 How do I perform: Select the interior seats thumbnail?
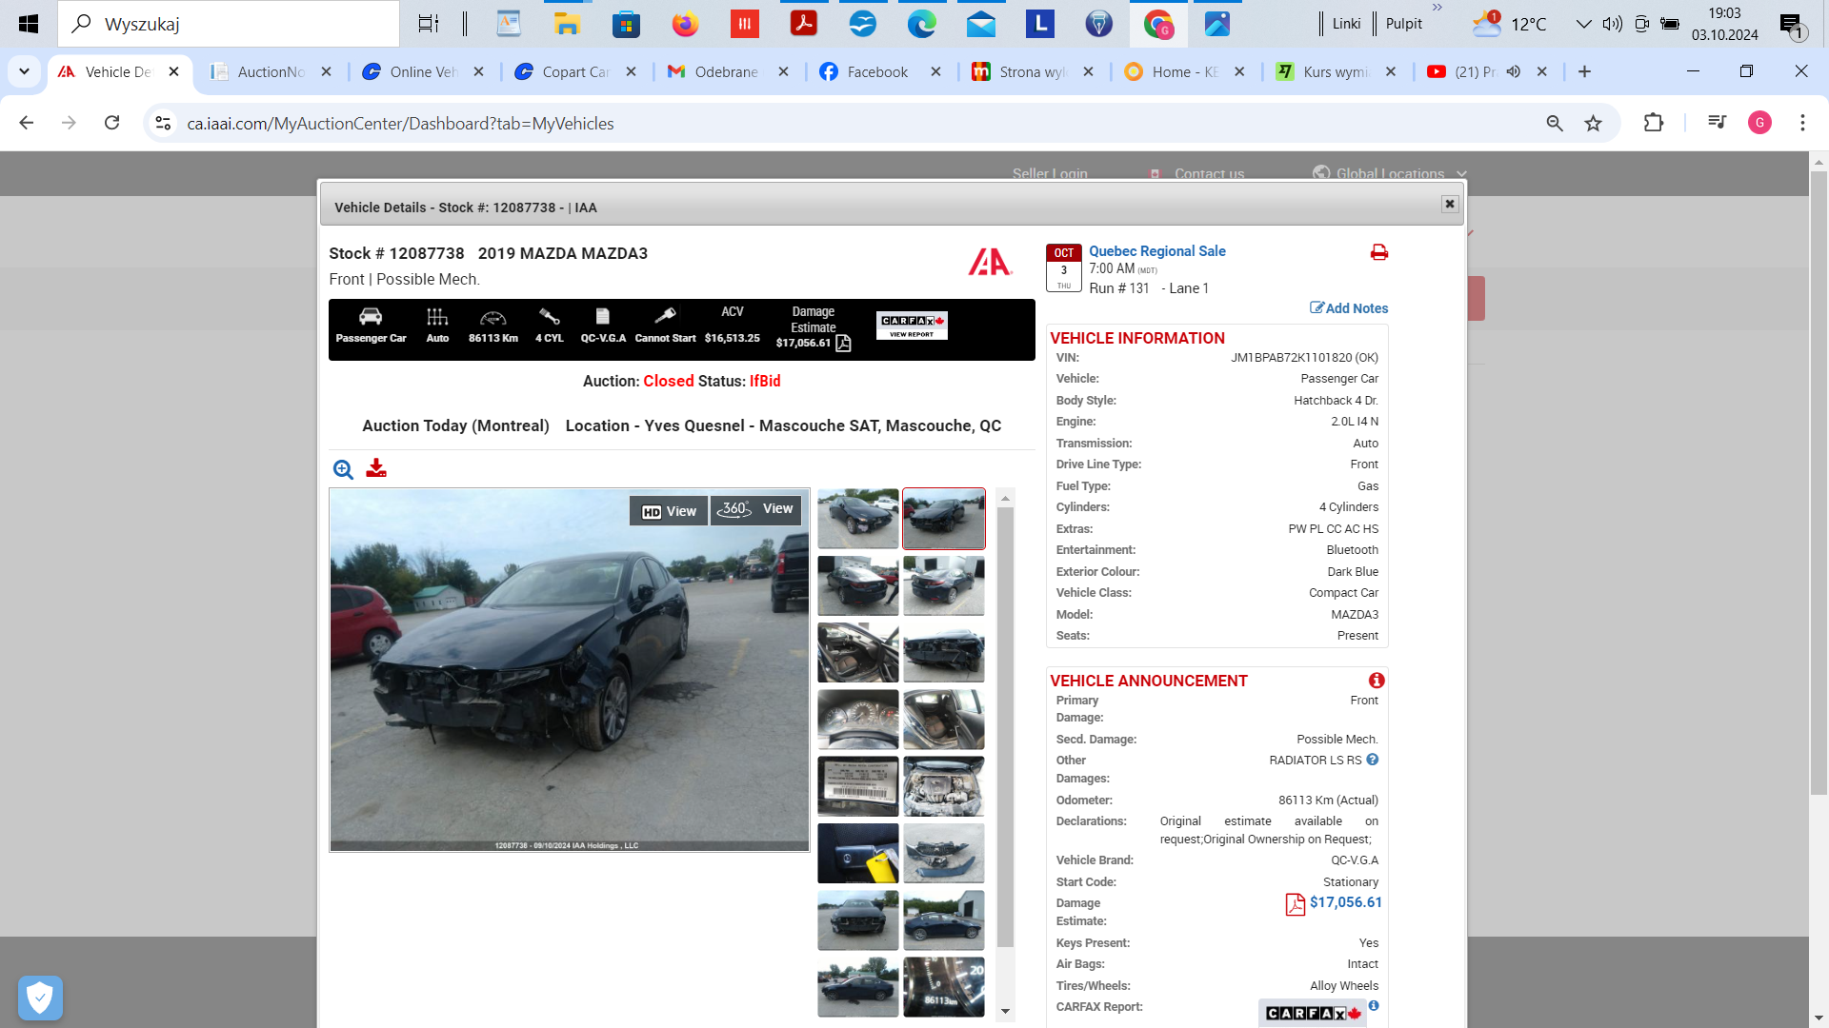[x=857, y=653]
